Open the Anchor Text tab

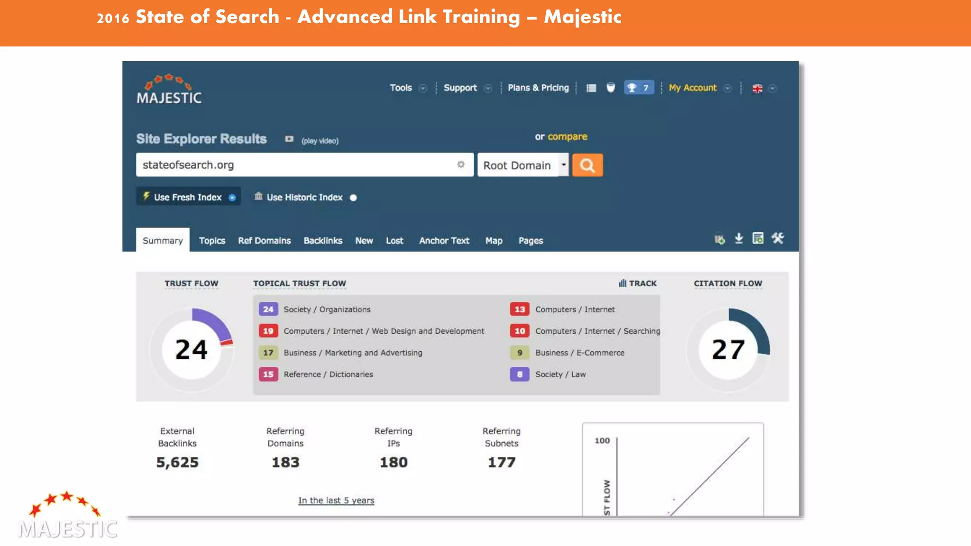pyautogui.click(x=444, y=241)
